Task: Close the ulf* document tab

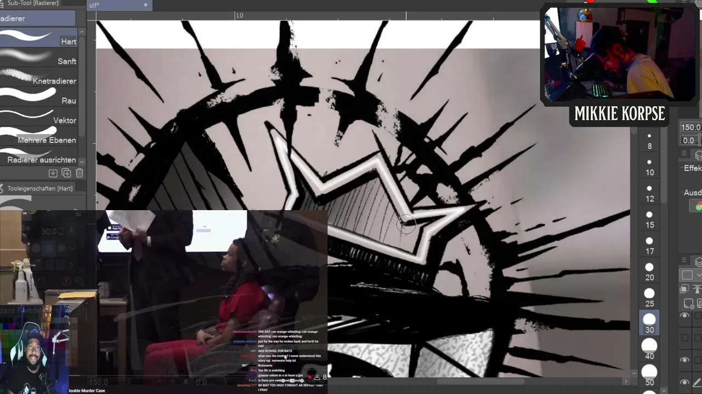Action: 145,5
